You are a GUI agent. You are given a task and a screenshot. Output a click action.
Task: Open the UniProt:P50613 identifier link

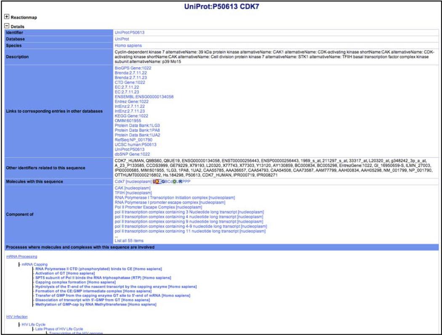(x=129, y=32)
